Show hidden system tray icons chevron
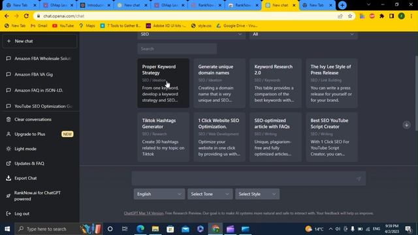Image resolution: width=418 pixels, height=235 pixels. [x=330, y=229]
